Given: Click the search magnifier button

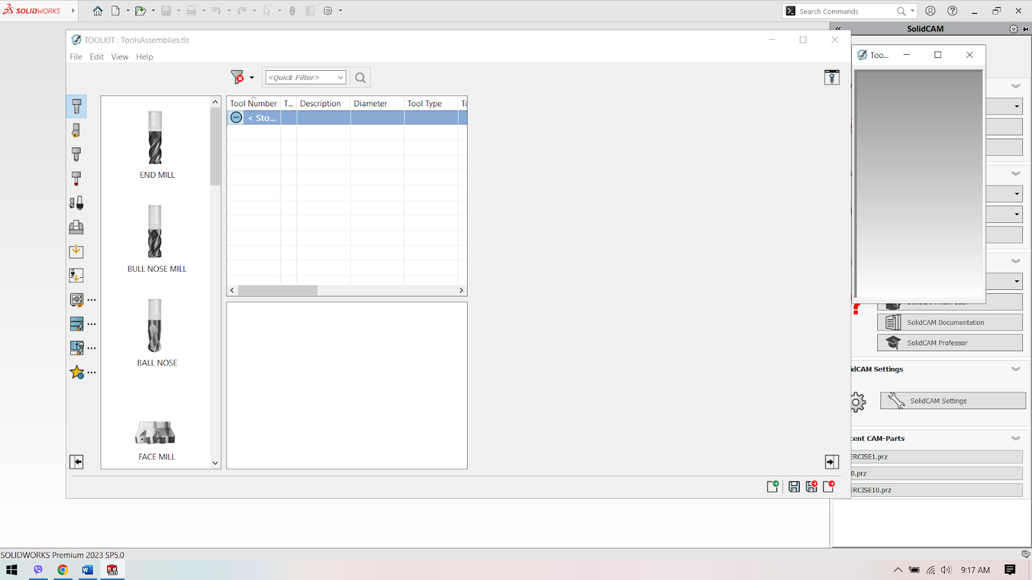Looking at the screenshot, I should pyautogui.click(x=361, y=77).
